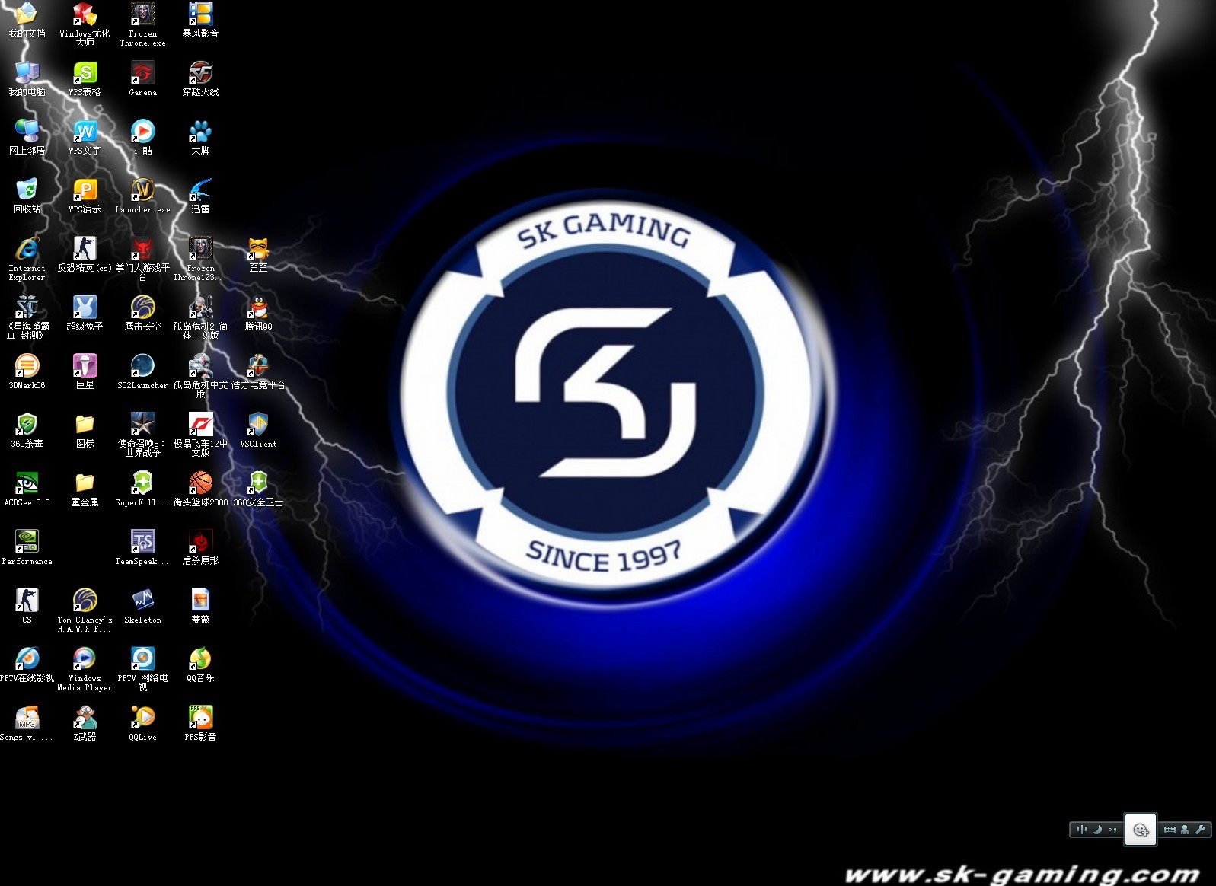Open the 我的文档 folder icon
The height and width of the screenshot is (886, 1216).
pos(27,14)
